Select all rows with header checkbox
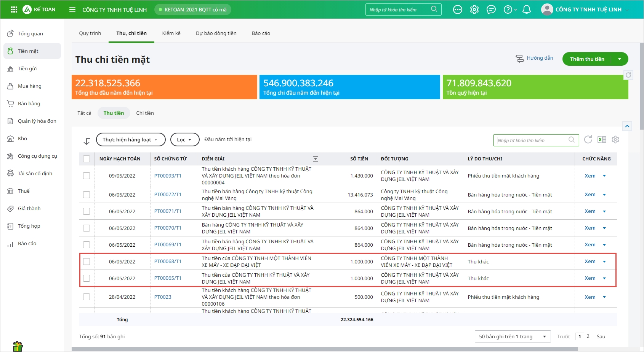The height and width of the screenshot is (352, 644). [87, 159]
